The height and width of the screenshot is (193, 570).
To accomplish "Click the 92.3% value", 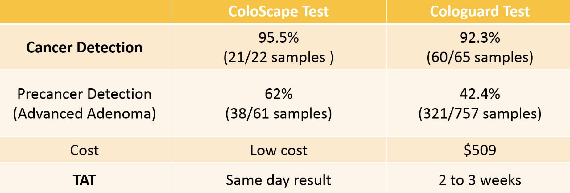I will point(479,38).
